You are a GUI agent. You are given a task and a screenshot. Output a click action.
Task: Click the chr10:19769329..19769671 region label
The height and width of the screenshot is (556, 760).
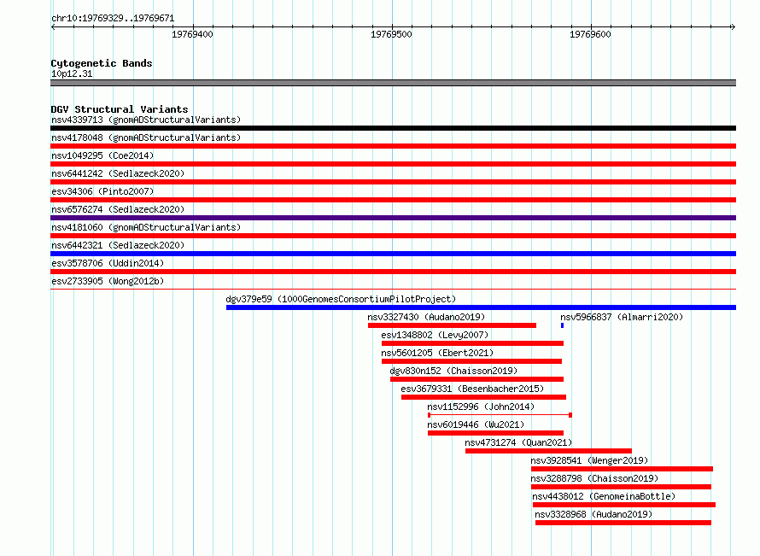[x=113, y=18]
